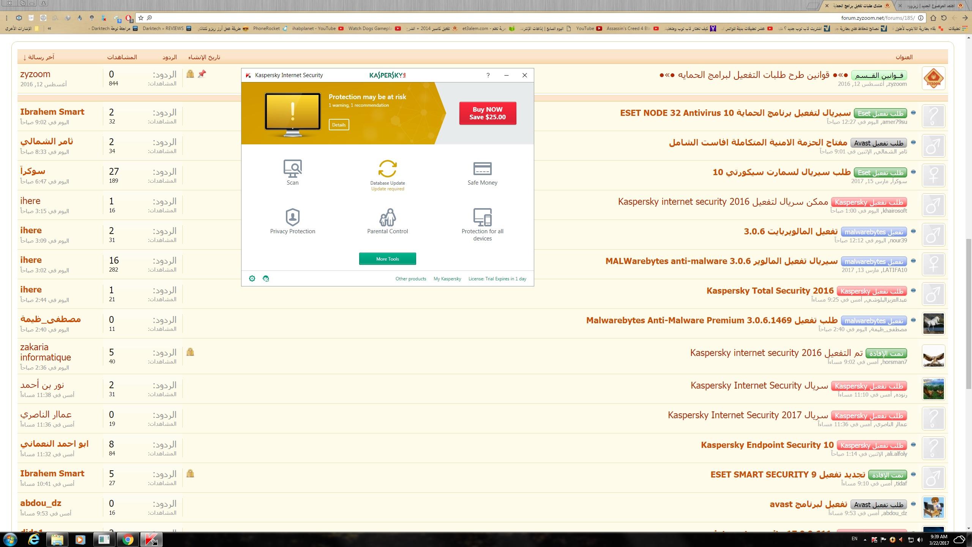This screenshot has width=972, height=547.
Task: Open Safe Money feature
Action: (x=482, y=174)
